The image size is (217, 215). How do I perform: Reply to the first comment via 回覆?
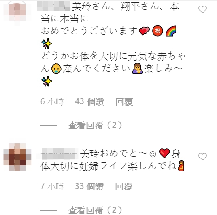[124, 102]
